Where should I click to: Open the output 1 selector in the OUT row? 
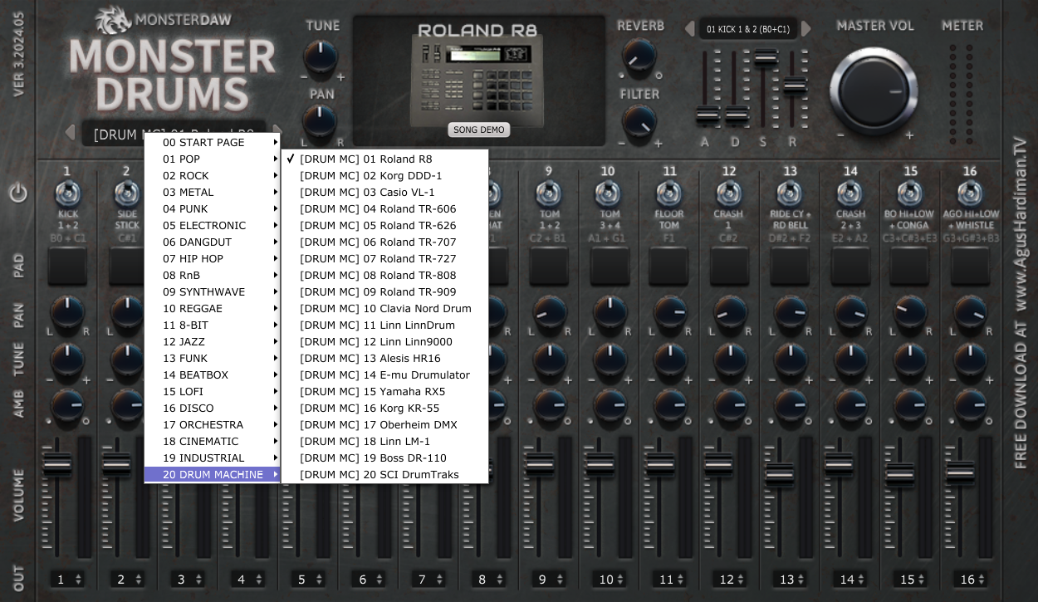coord(67,580)
